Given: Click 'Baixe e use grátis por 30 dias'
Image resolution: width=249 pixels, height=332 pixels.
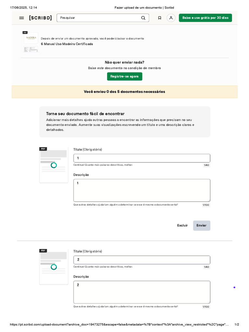Looking at the screenshot, I should [x=205, y=18].
